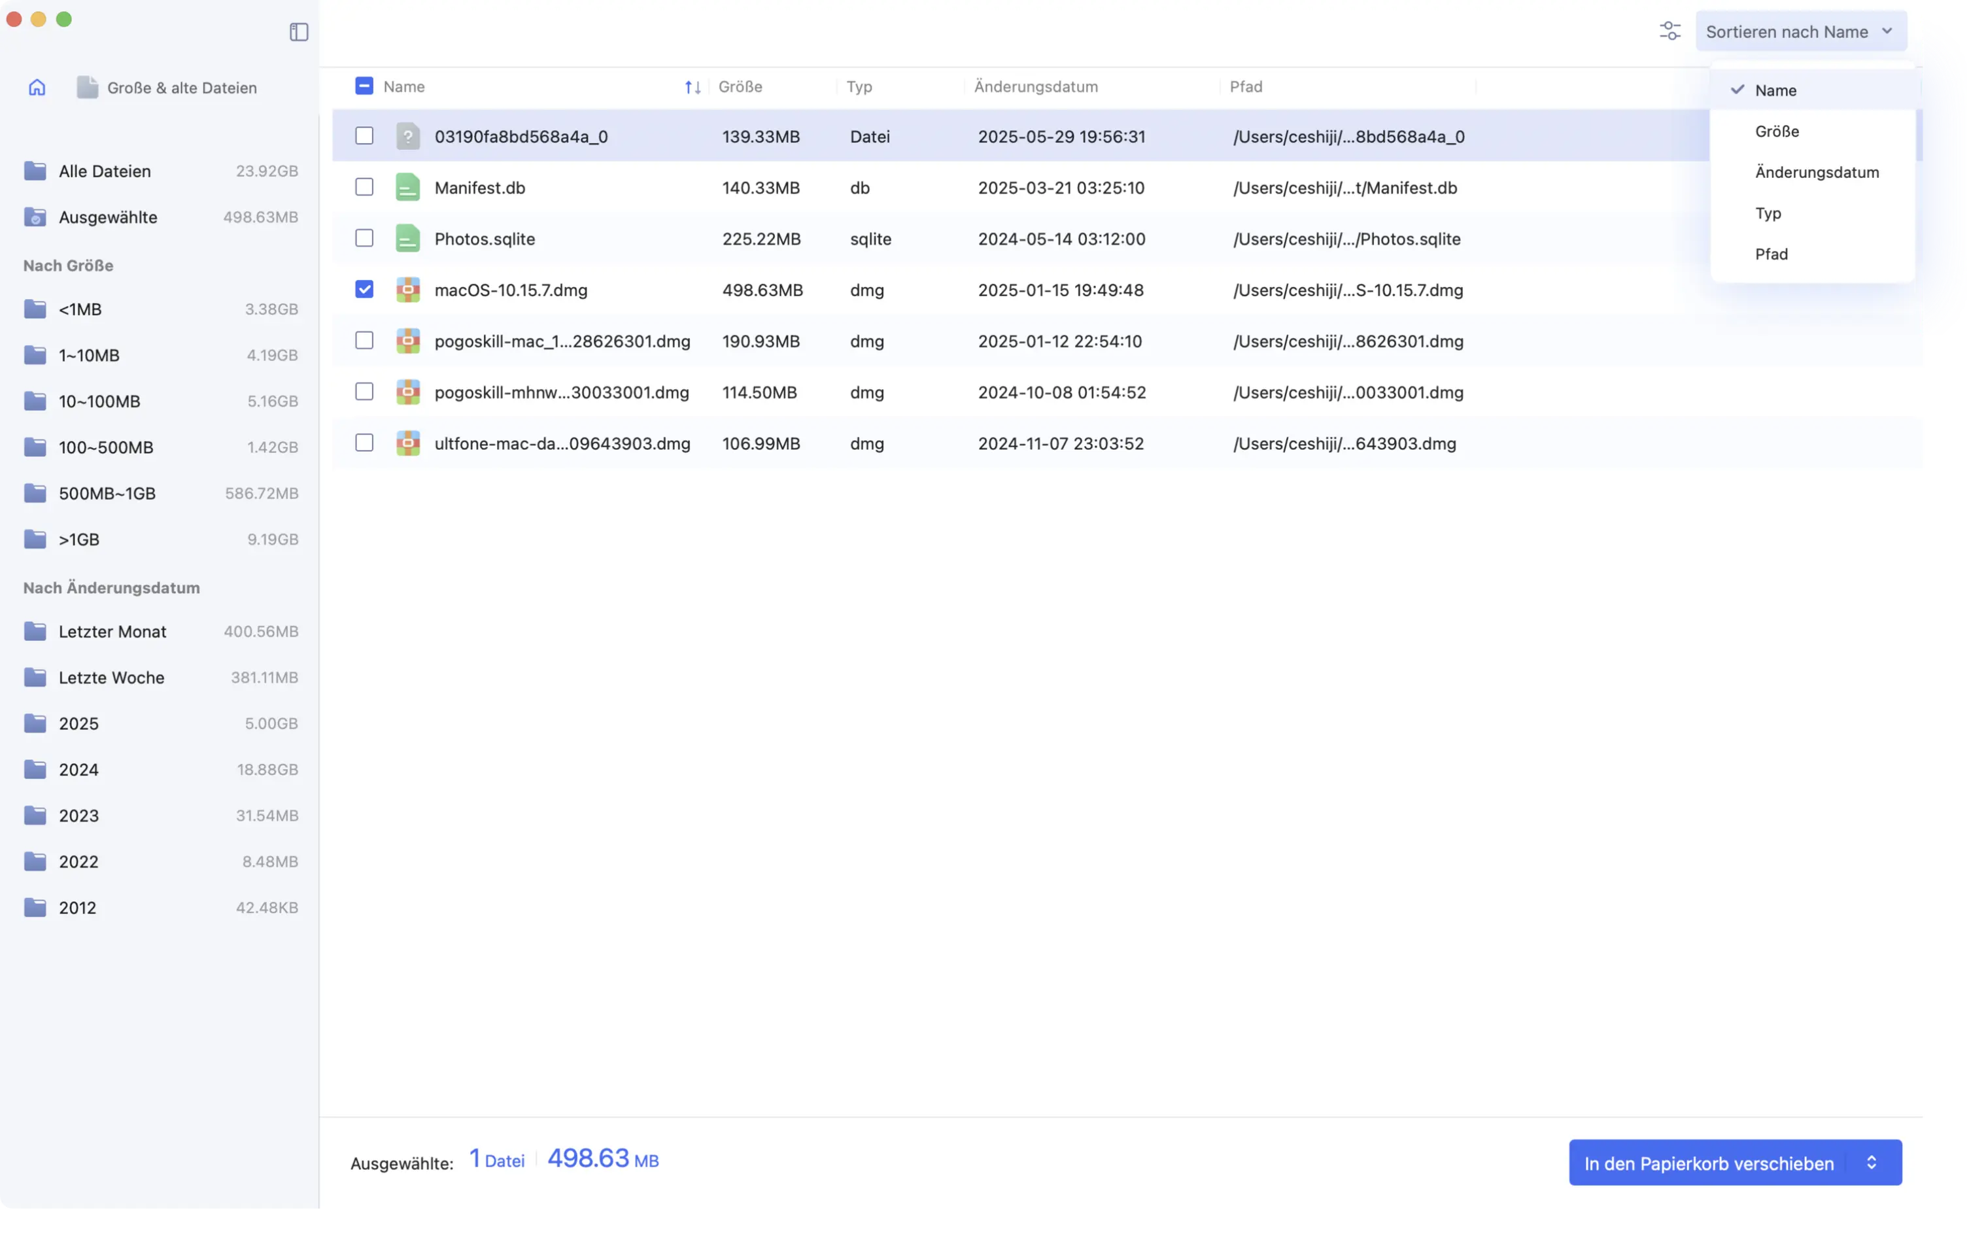Check the ultfone-mac-da...09643903.dmg checkbox
This screenshot has width=1967, height=1236.
(x=364, y=443)
